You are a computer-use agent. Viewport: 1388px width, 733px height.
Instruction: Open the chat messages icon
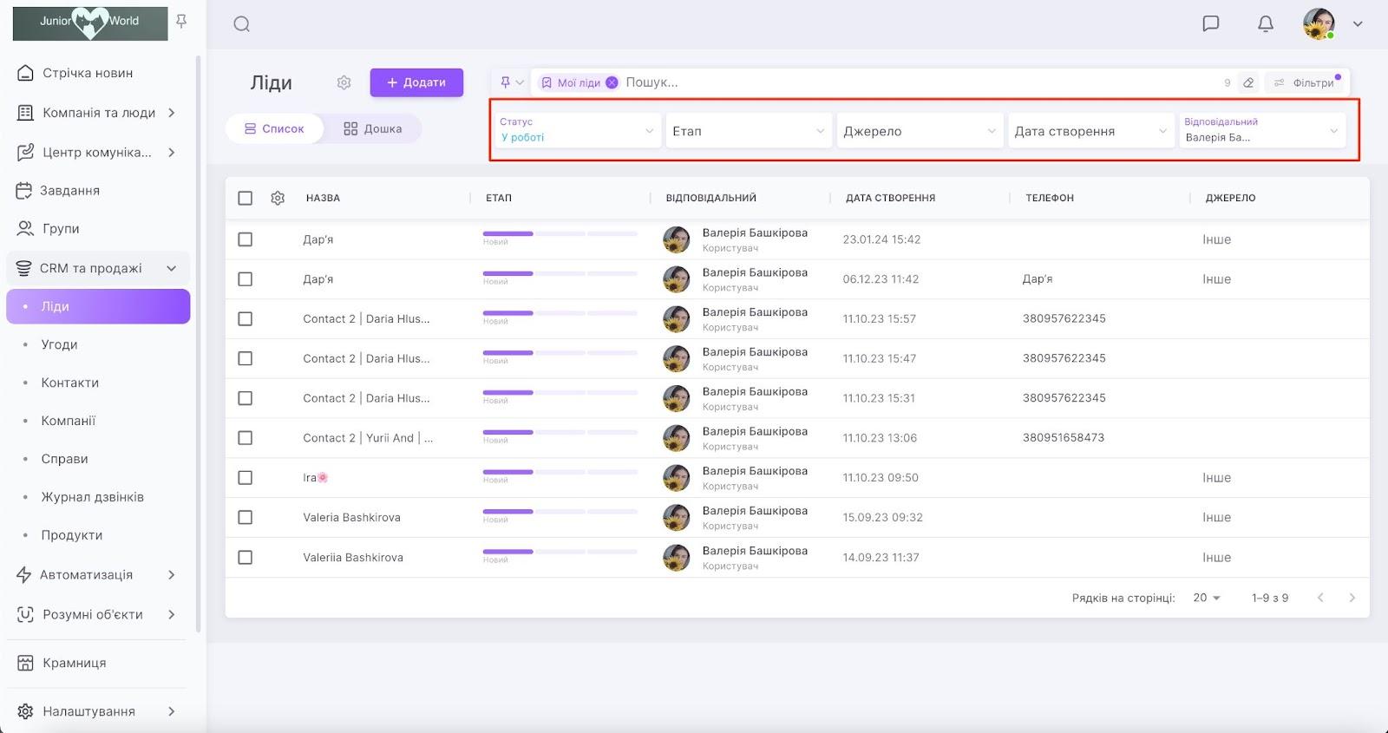coord(1210,23)
